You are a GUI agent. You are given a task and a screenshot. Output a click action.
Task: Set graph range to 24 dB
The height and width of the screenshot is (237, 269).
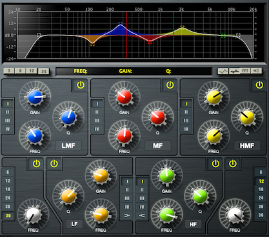[44, 71]
